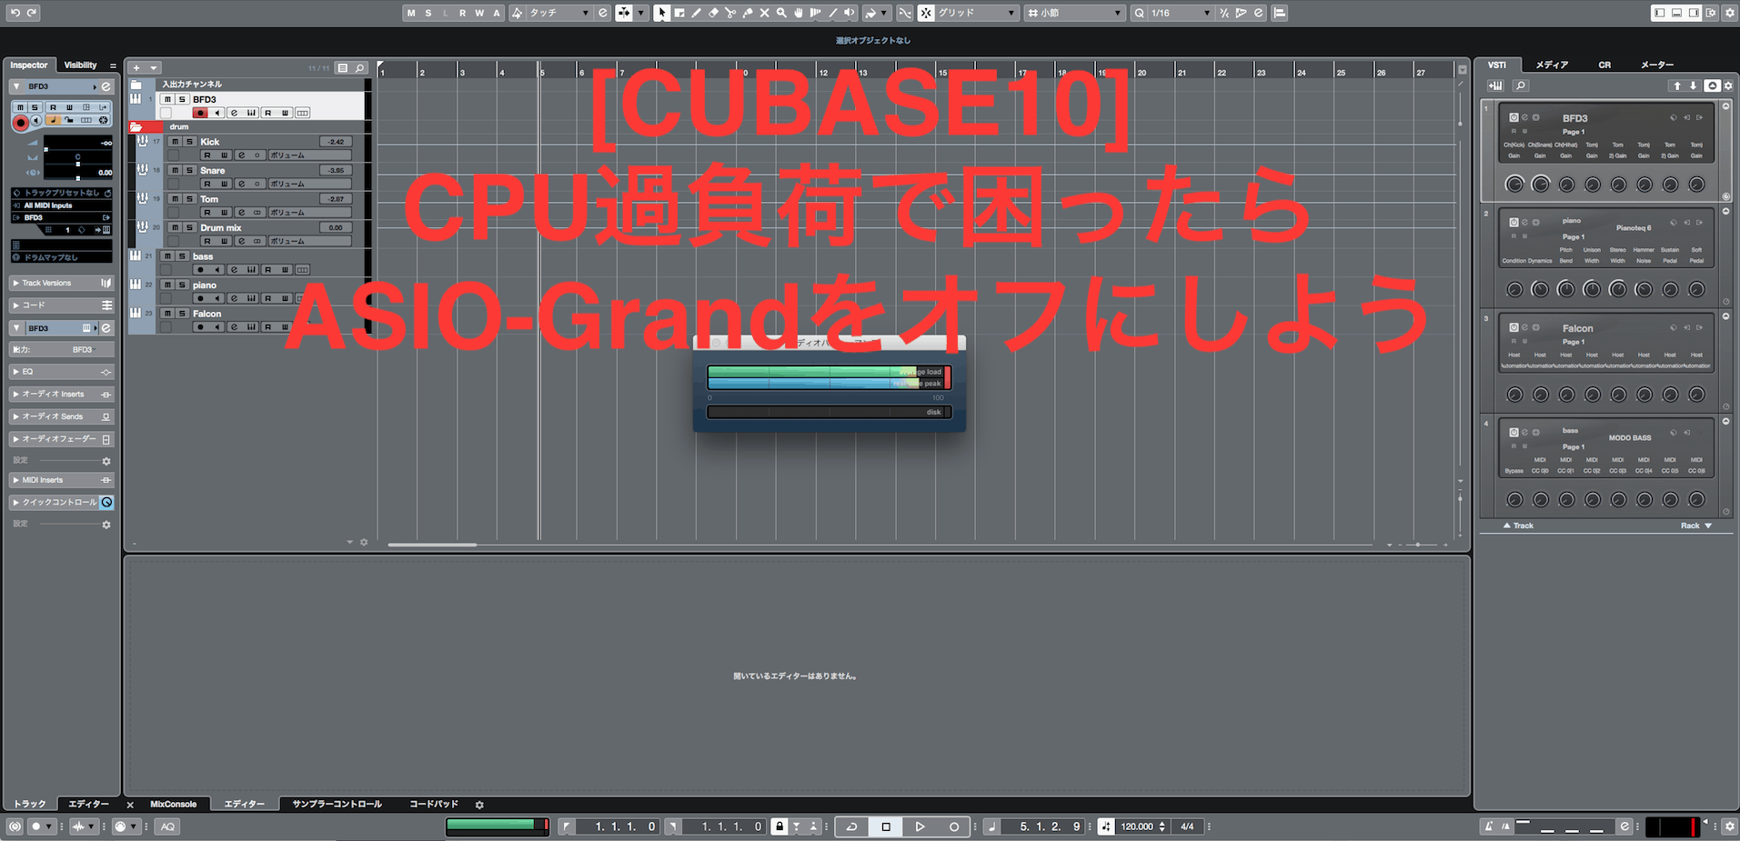
Task: Open search magnifier in VSTi rack
Action: click(x=1521, y=85)
